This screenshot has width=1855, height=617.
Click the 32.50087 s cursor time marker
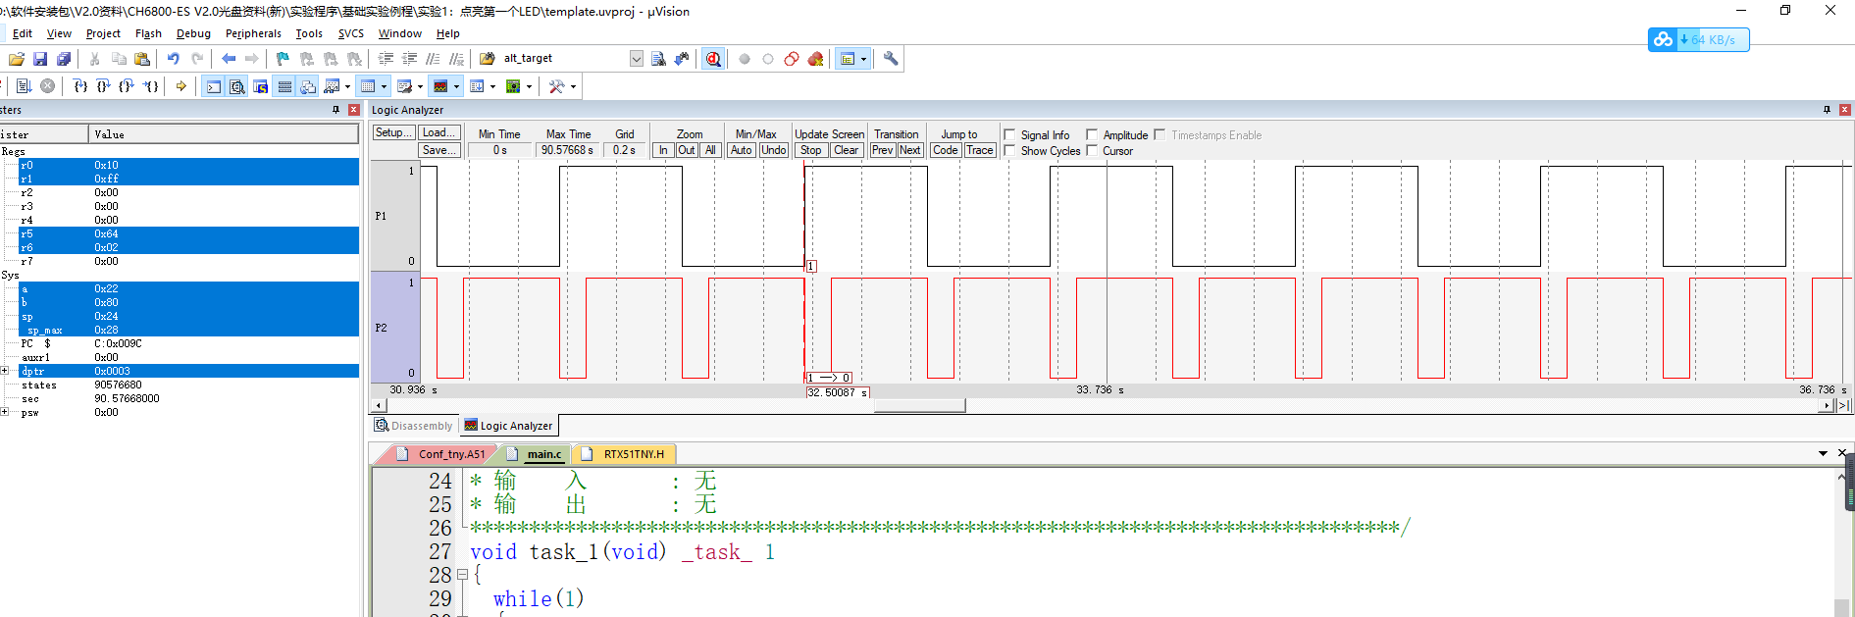[x=838, y=392]
